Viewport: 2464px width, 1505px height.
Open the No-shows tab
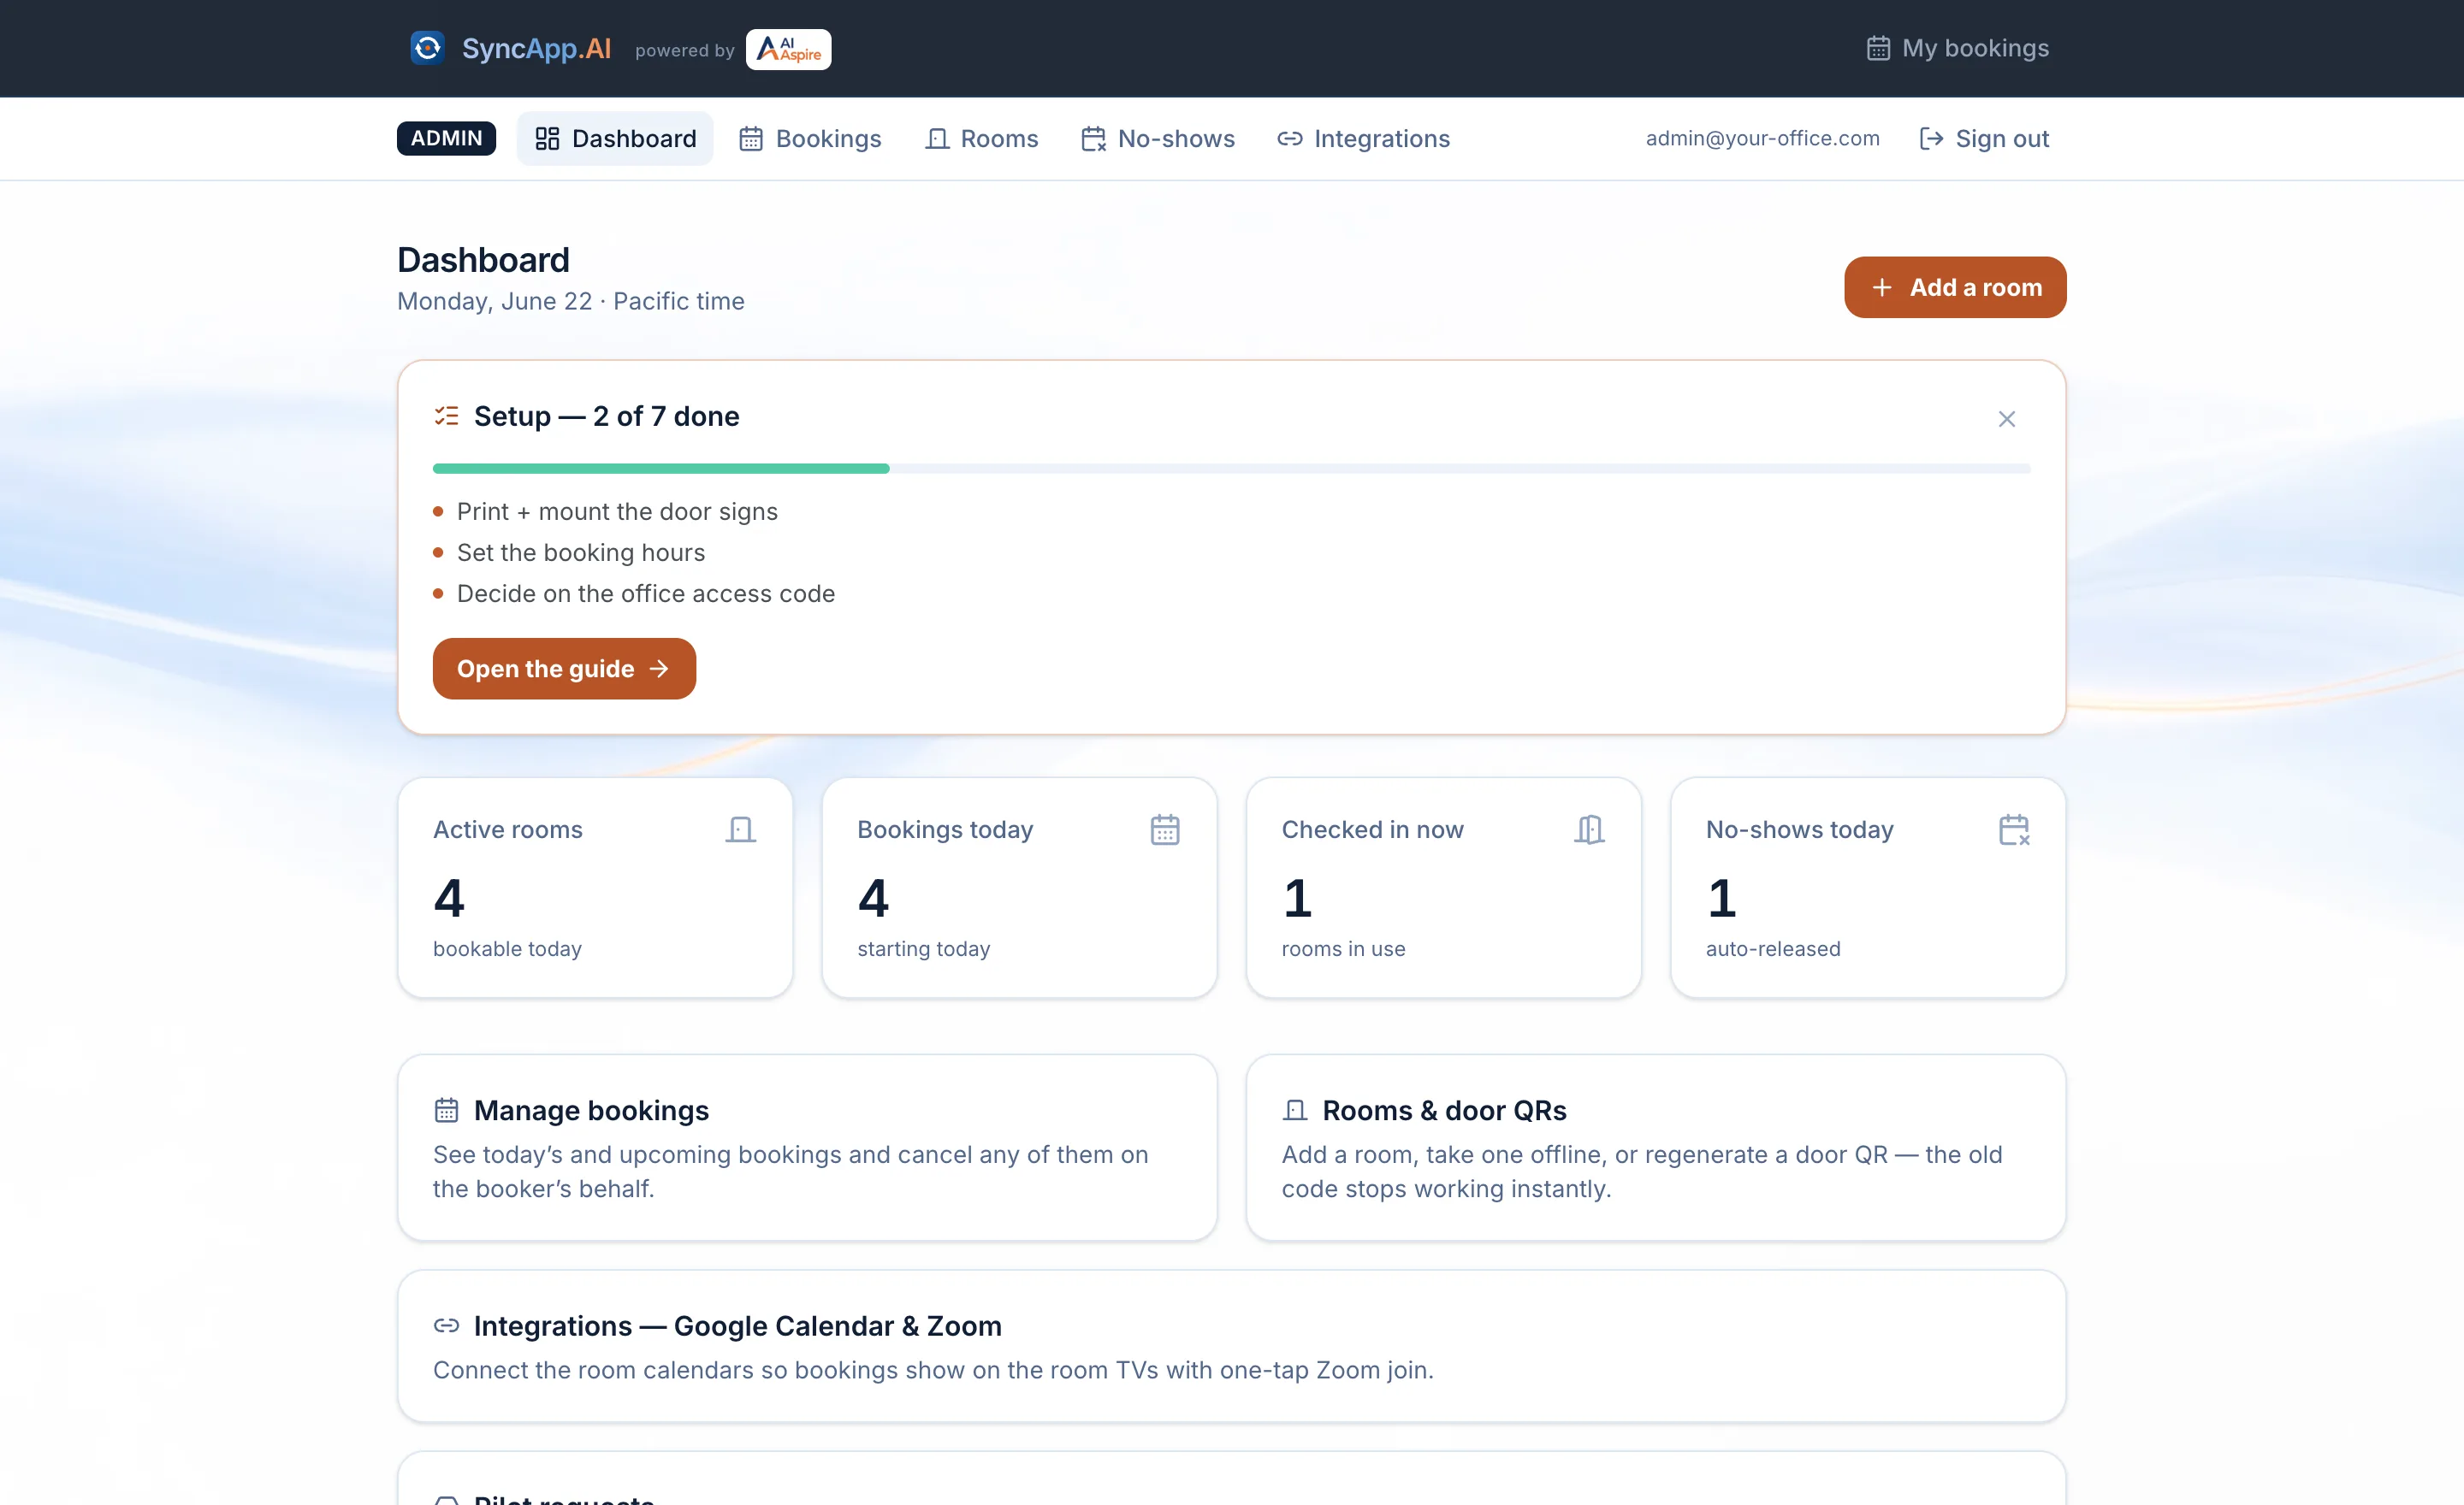pyautogui.click(x=1158, y=138)
